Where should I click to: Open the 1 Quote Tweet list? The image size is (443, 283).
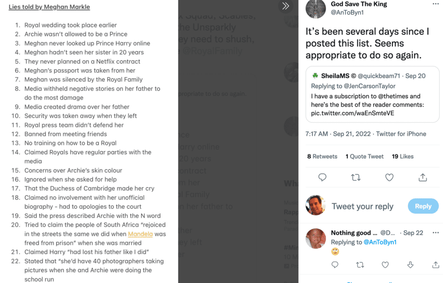tap(364, 157)
